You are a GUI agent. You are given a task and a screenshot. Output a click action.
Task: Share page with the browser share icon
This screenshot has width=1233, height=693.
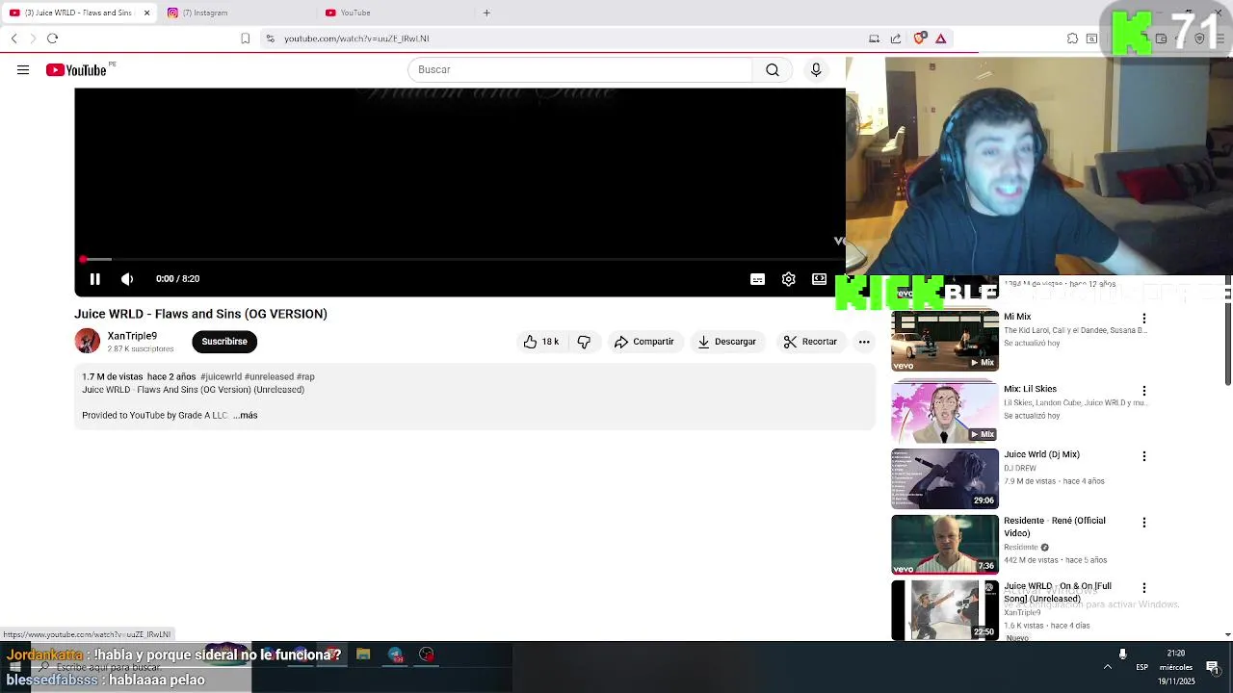[x=896, y=38]
